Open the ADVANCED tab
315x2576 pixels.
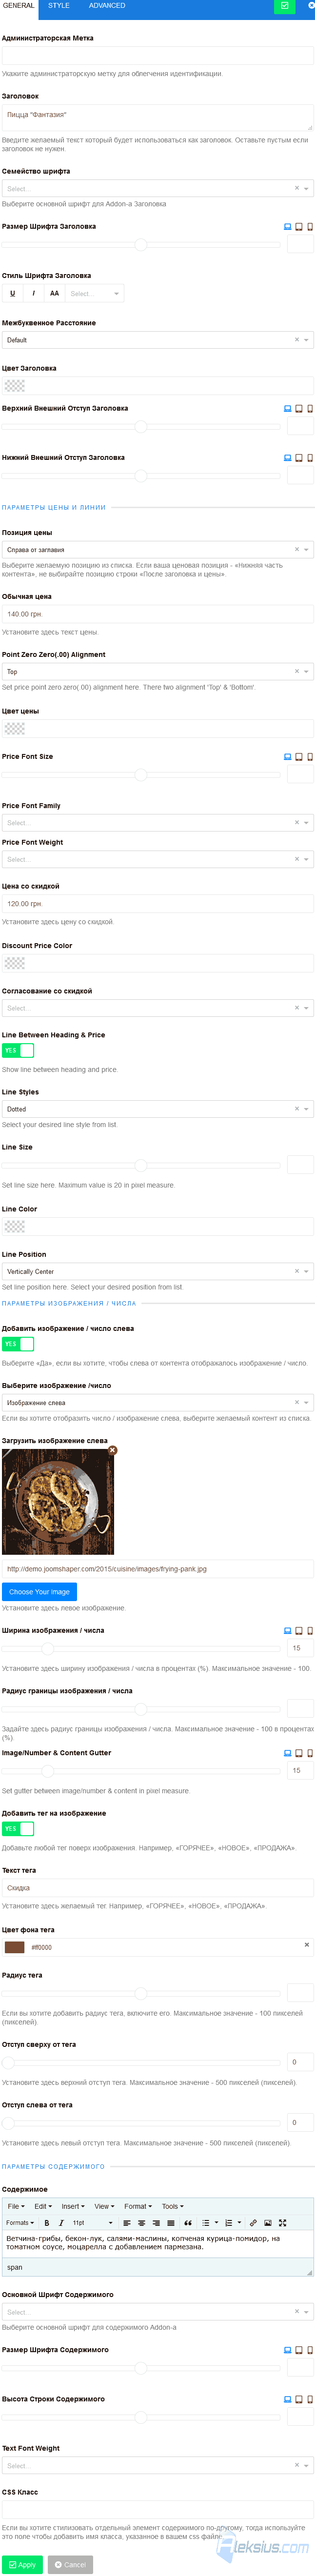tap(107, 6)
